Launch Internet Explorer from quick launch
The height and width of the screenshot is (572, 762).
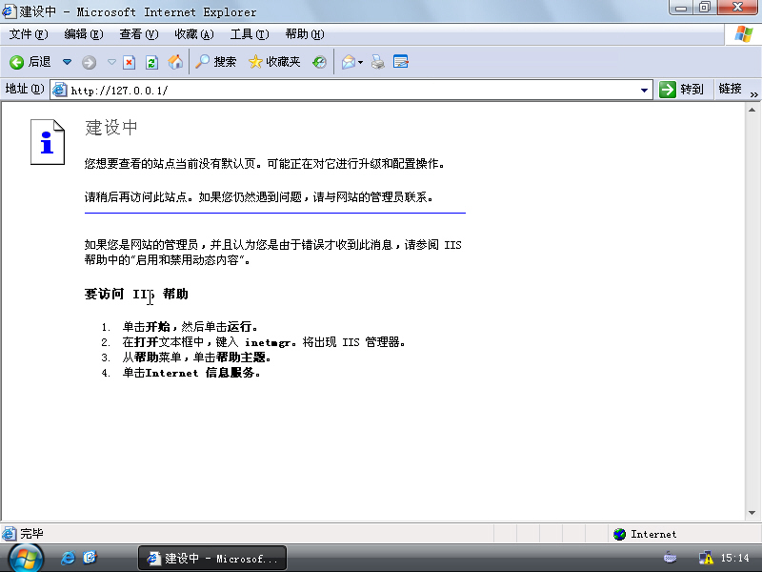[68, 558]
